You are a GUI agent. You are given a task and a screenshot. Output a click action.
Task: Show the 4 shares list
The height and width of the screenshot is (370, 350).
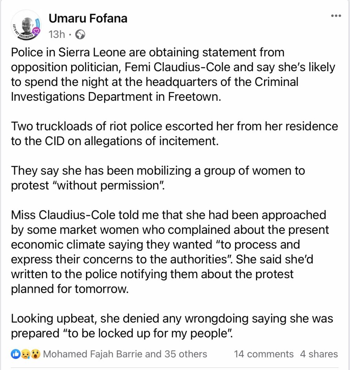319,354
